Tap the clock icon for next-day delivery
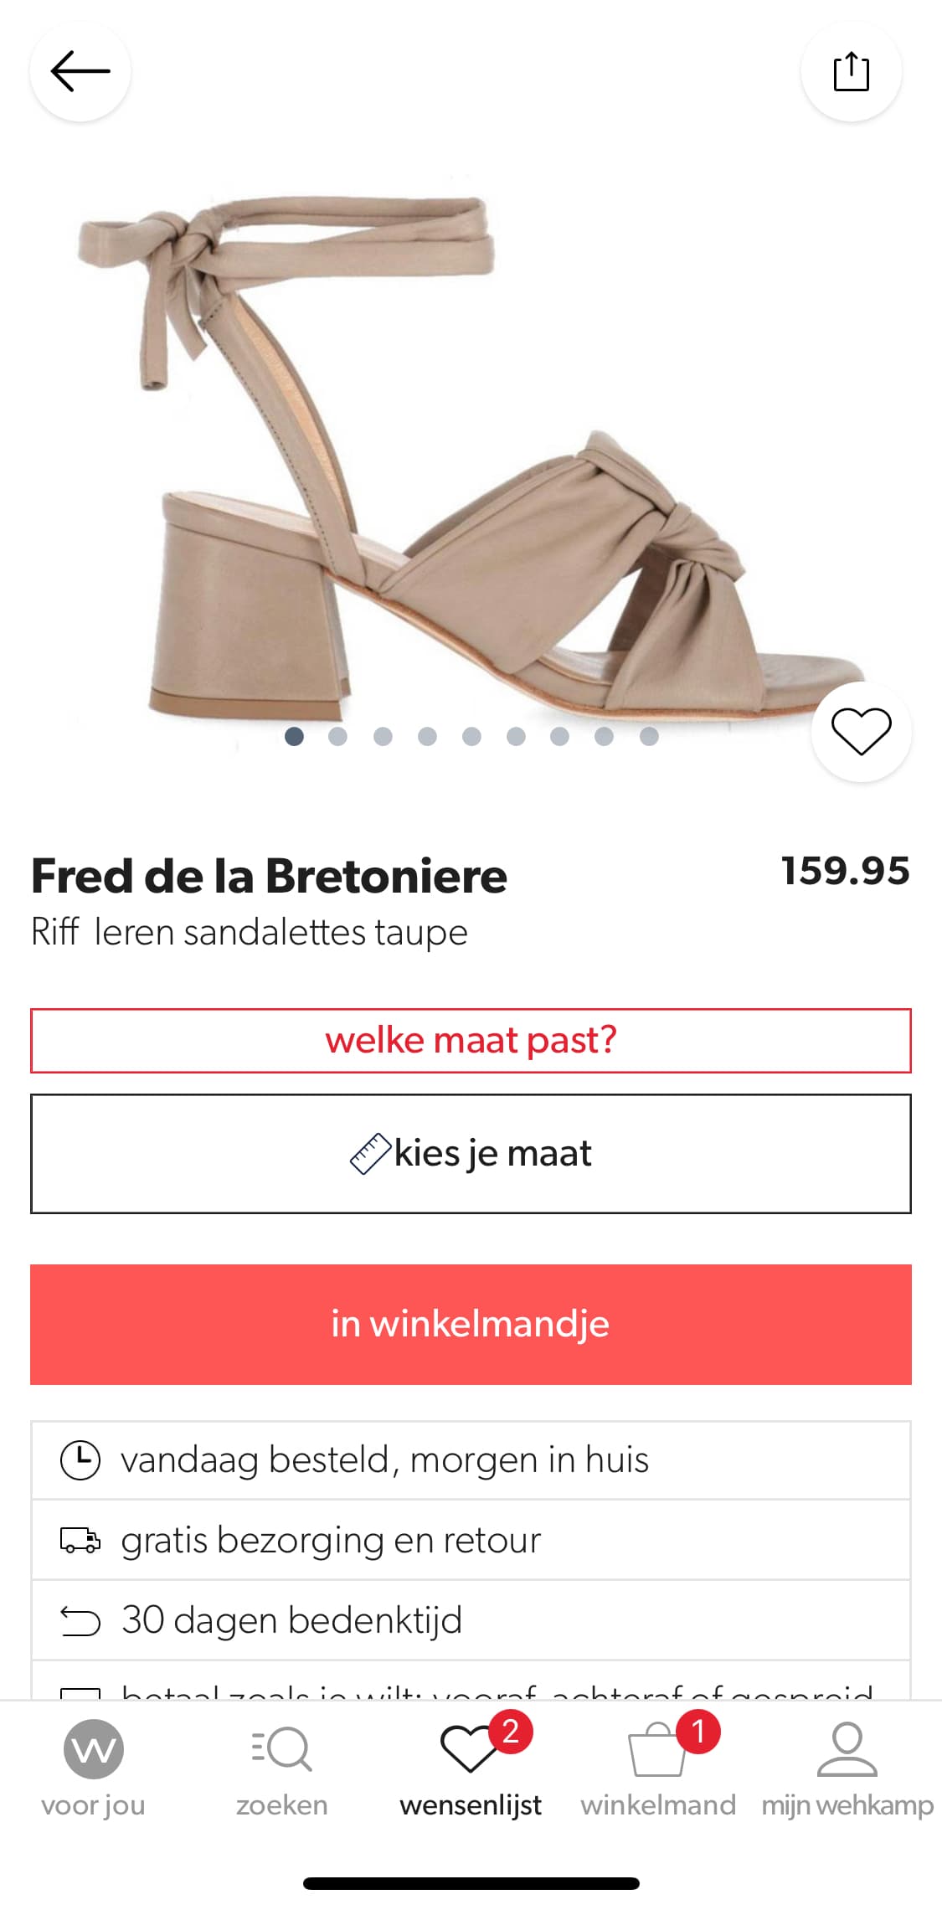Screen dimensions: 942x1910 pyautogui.click(x=80, y=1460)
